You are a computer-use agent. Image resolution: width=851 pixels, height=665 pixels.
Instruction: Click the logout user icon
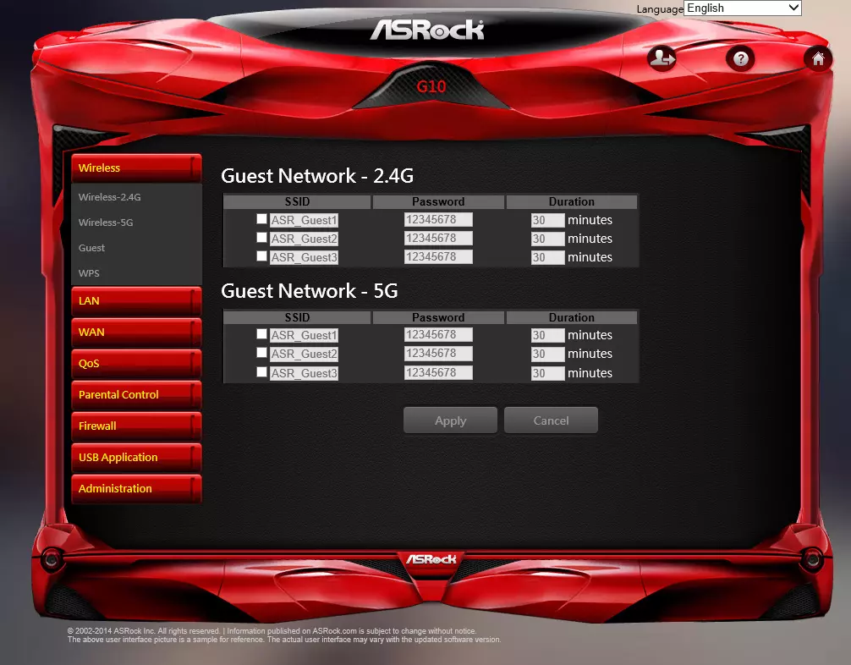tap(662, 58)
